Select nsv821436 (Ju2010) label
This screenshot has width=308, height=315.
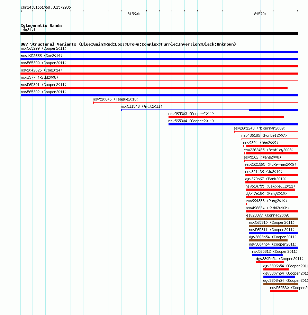(264, 172)
